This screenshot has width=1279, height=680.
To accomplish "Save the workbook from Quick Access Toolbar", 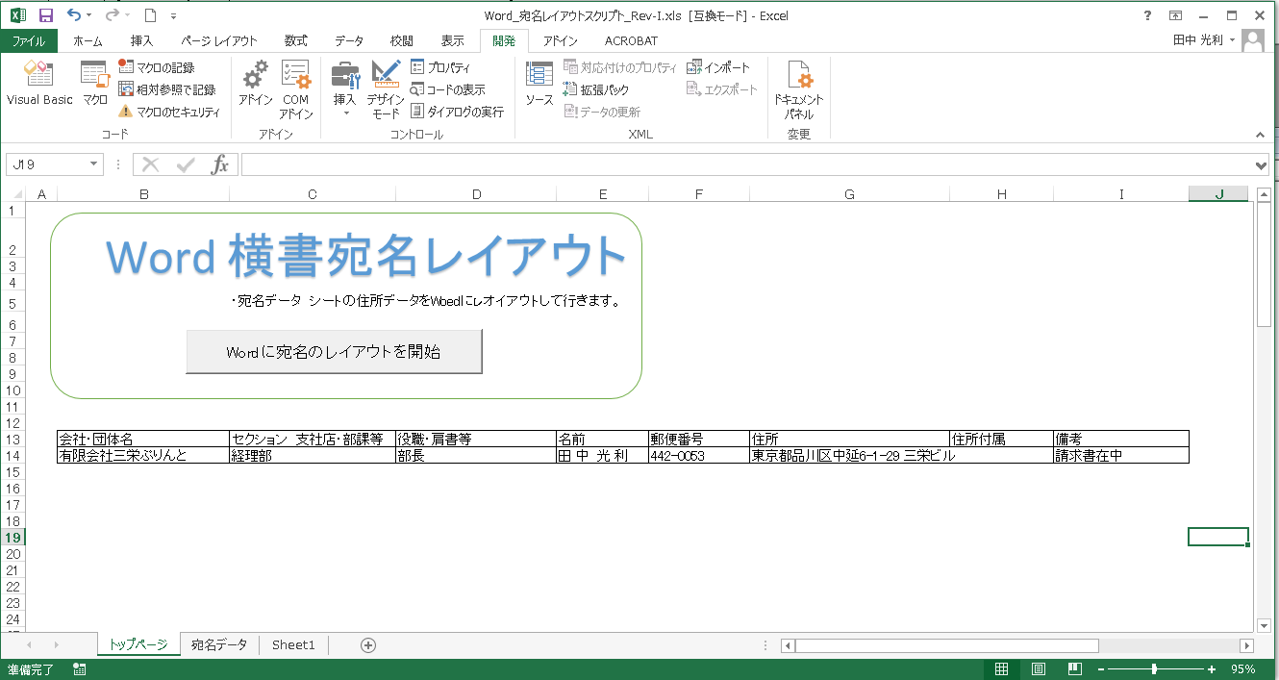I will pyautogui.click(x=45, y=15).
